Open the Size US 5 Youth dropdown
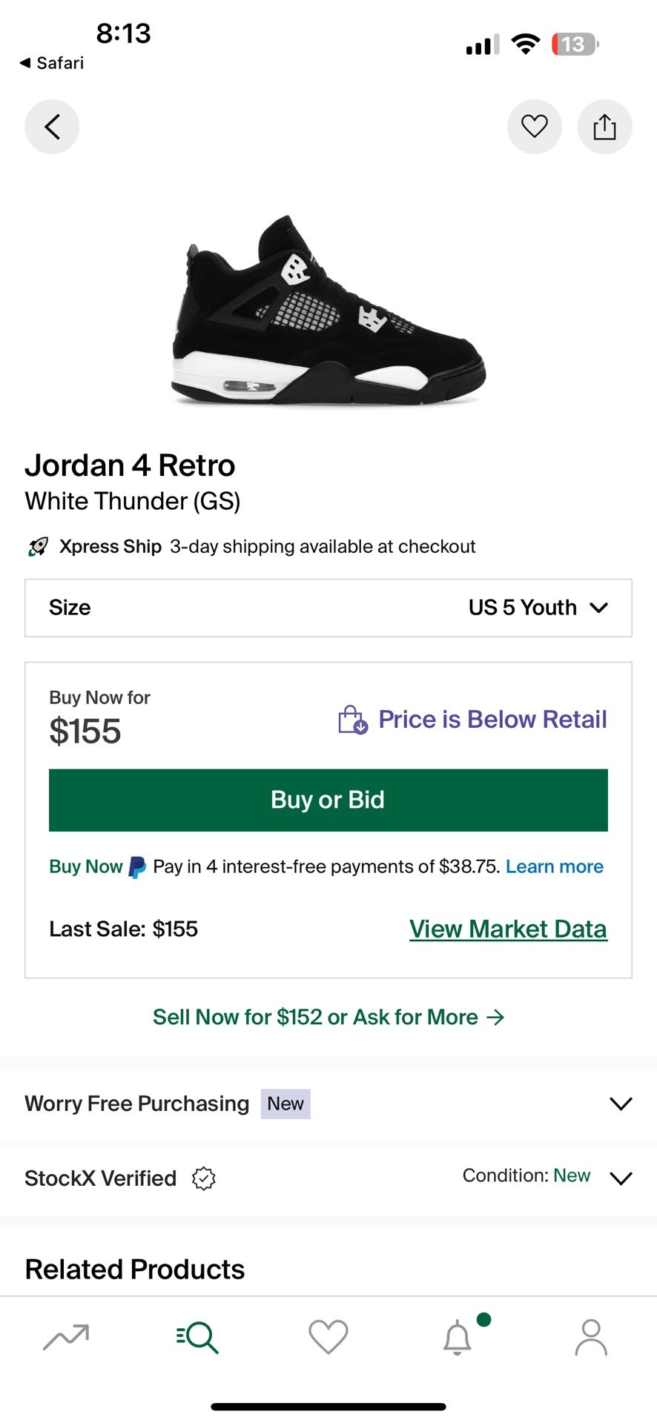 tap(328, 608)
